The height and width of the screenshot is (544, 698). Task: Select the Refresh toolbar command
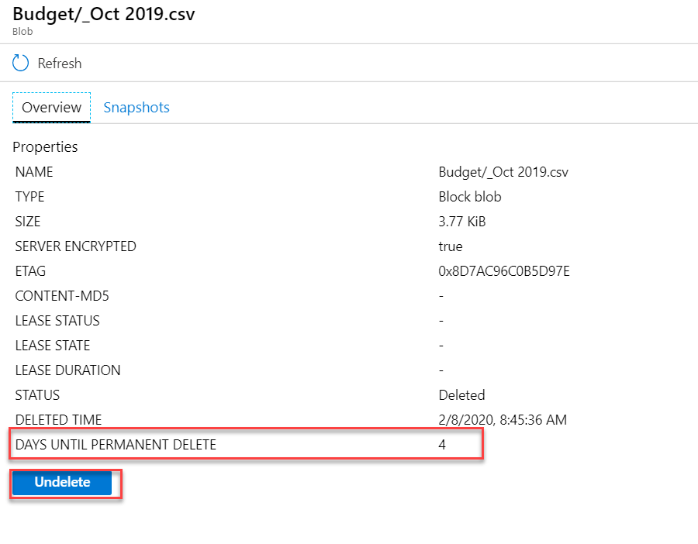tap(47, 63)
